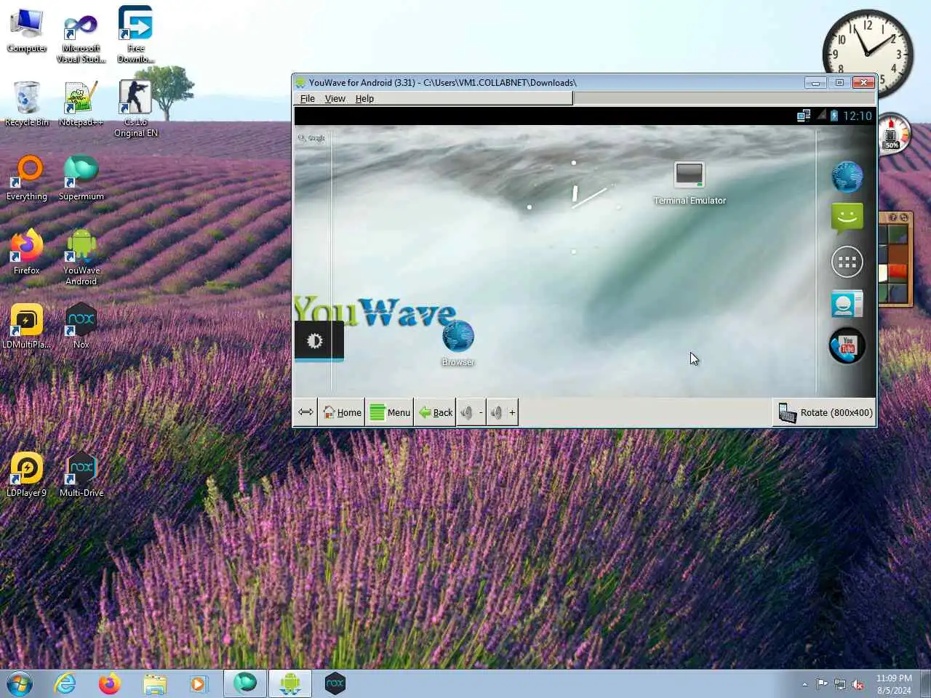Open LDPlayer9 desktop shortcut
931x698 pixels.
point(27,475)
